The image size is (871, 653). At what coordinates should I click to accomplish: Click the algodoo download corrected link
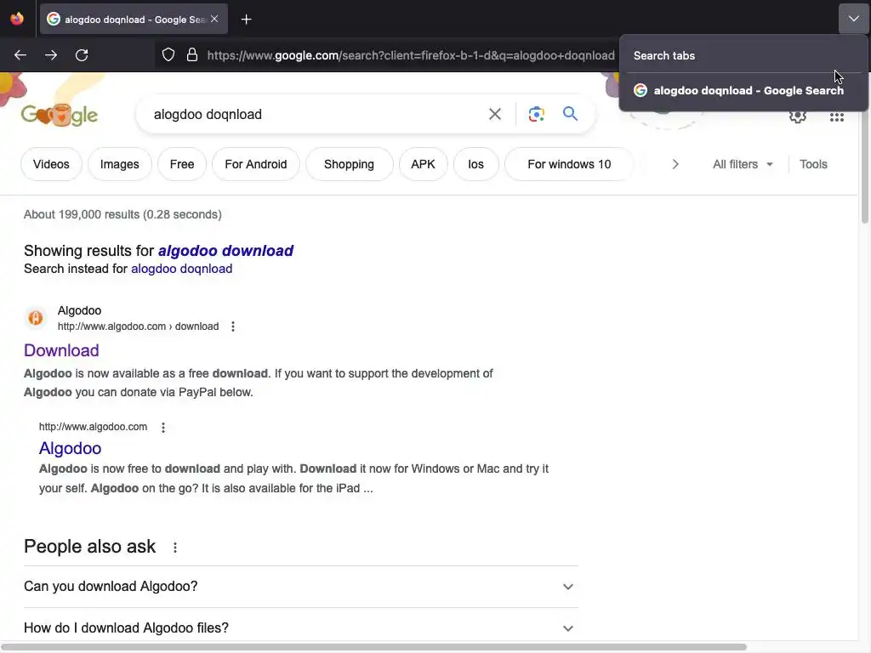click(x=225, y=251)
